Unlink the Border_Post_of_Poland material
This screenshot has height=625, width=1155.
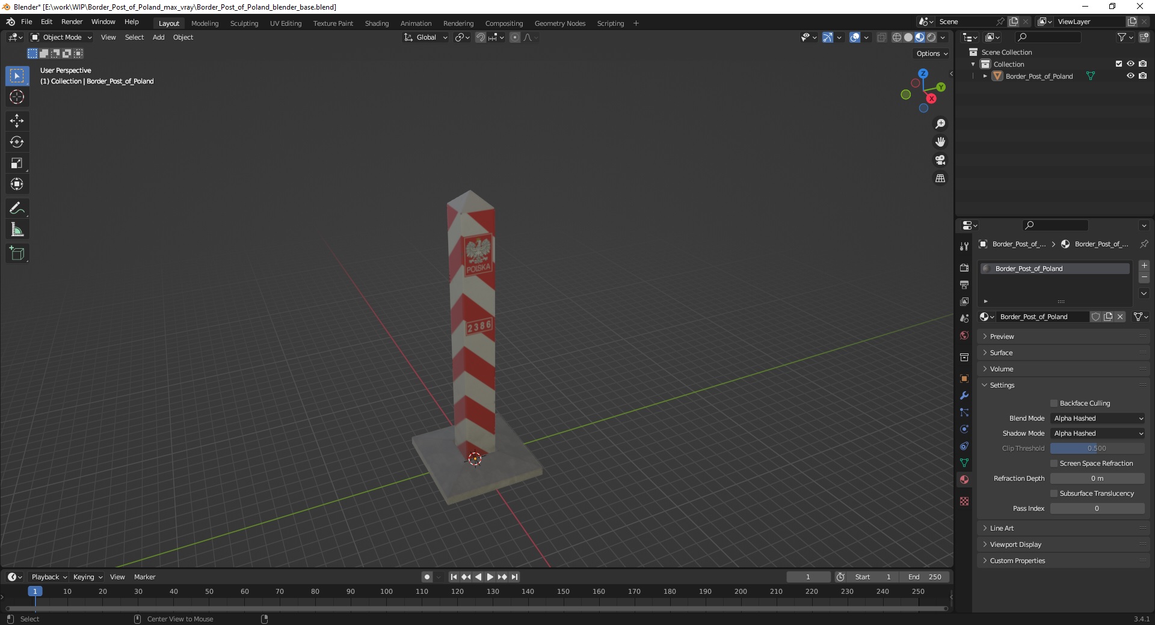[x=1120, y=317]
